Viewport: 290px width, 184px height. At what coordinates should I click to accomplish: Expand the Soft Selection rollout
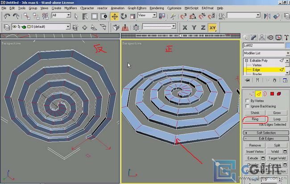tap(266, 133)
